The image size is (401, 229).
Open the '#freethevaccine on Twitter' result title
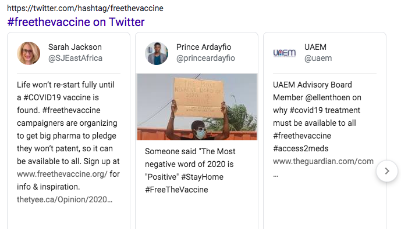click(76, 22)
